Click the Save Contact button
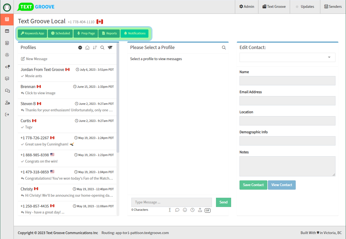This screenshot has height=239, width=346. pyautogui.click(x=253, y=185)
